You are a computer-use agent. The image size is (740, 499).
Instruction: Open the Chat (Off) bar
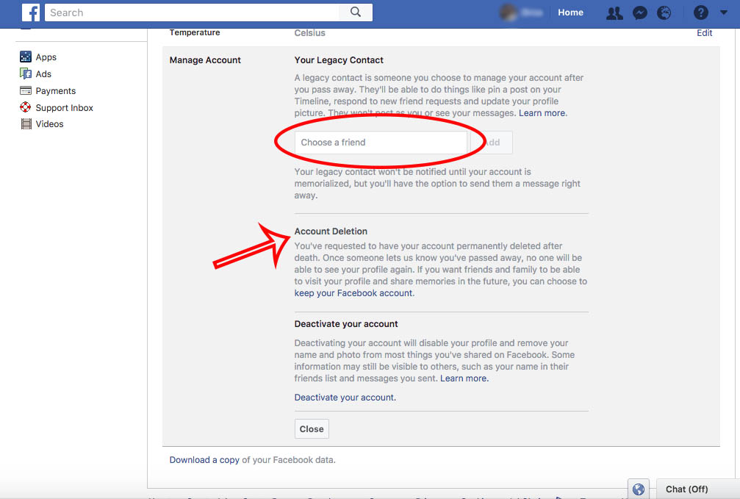pyautogui.click(x=697, y=489)
